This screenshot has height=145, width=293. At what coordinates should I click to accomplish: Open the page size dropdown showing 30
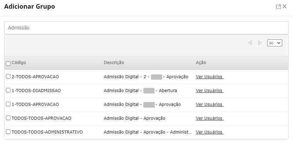click(x=274, y=43)
